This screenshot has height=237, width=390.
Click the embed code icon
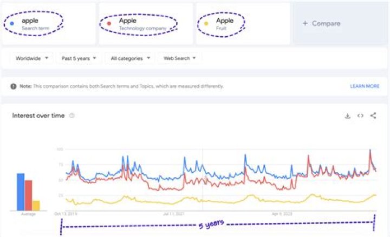coord(360,116)
